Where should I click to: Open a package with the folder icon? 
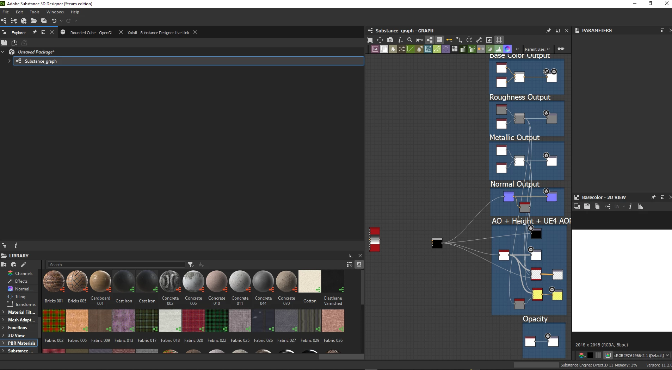pyautogui.click(x=34, y=21)
